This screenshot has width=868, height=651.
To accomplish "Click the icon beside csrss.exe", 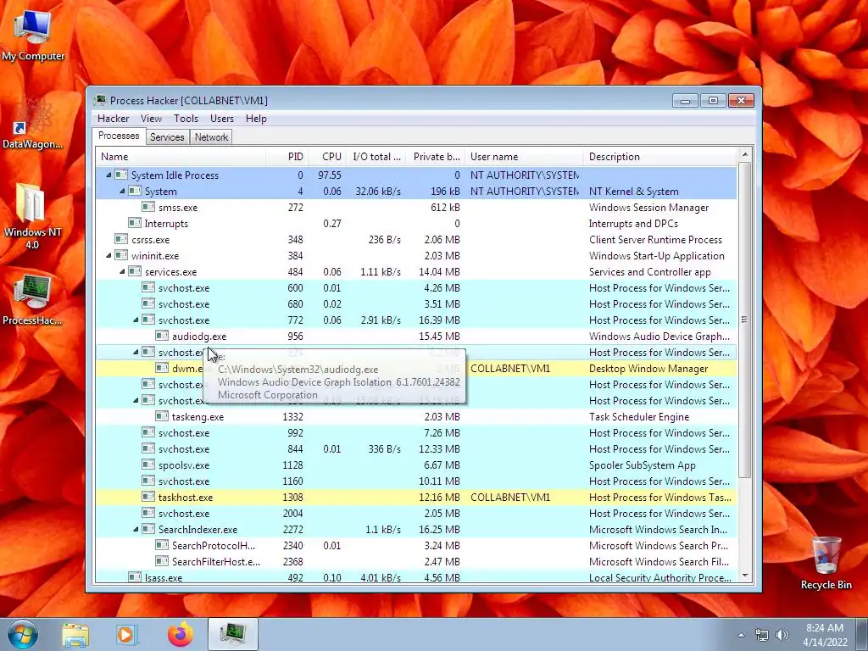I will tap(120, 239).
